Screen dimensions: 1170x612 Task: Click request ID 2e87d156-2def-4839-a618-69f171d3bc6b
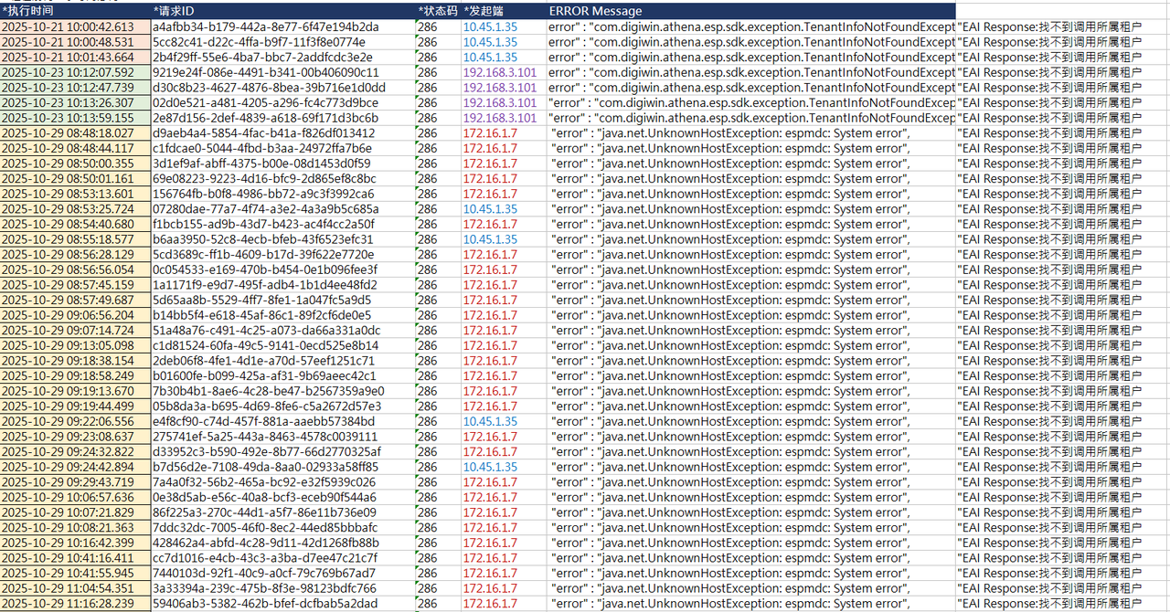pyautogui.click(x=265, y=118)
